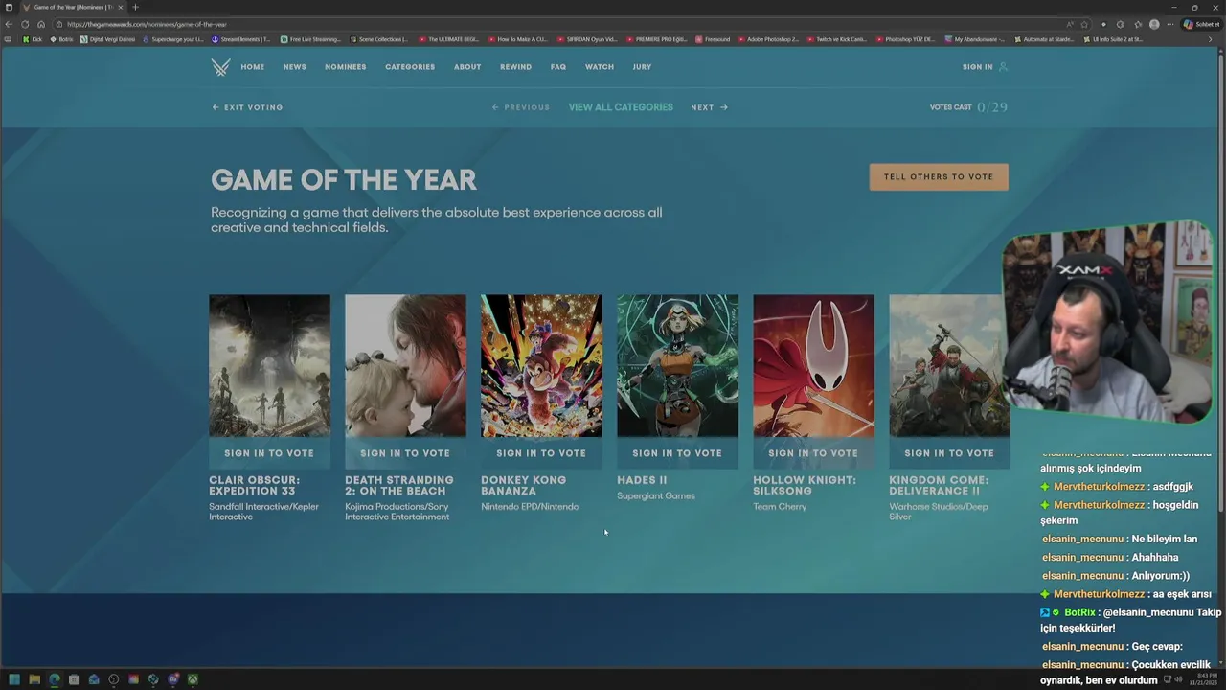Open the Sohbet et chat button
The width and height of the screenshot is (1226, 690).
click(1202, 24)
